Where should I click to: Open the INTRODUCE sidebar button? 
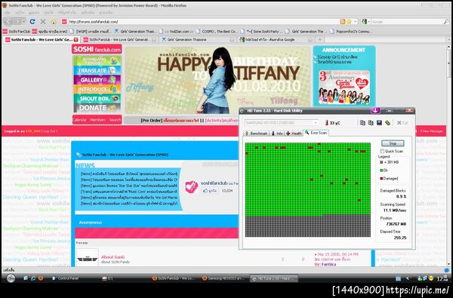[x=97, y=89]
